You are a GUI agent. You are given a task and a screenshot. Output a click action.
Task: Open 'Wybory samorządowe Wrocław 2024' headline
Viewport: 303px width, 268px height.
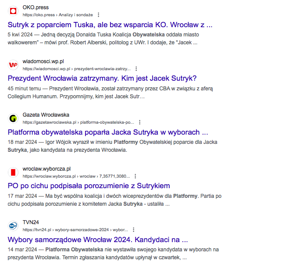pyautogui.click(x=98, y=240)
